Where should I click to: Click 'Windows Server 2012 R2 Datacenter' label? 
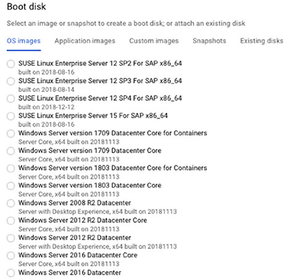point(75,238)
